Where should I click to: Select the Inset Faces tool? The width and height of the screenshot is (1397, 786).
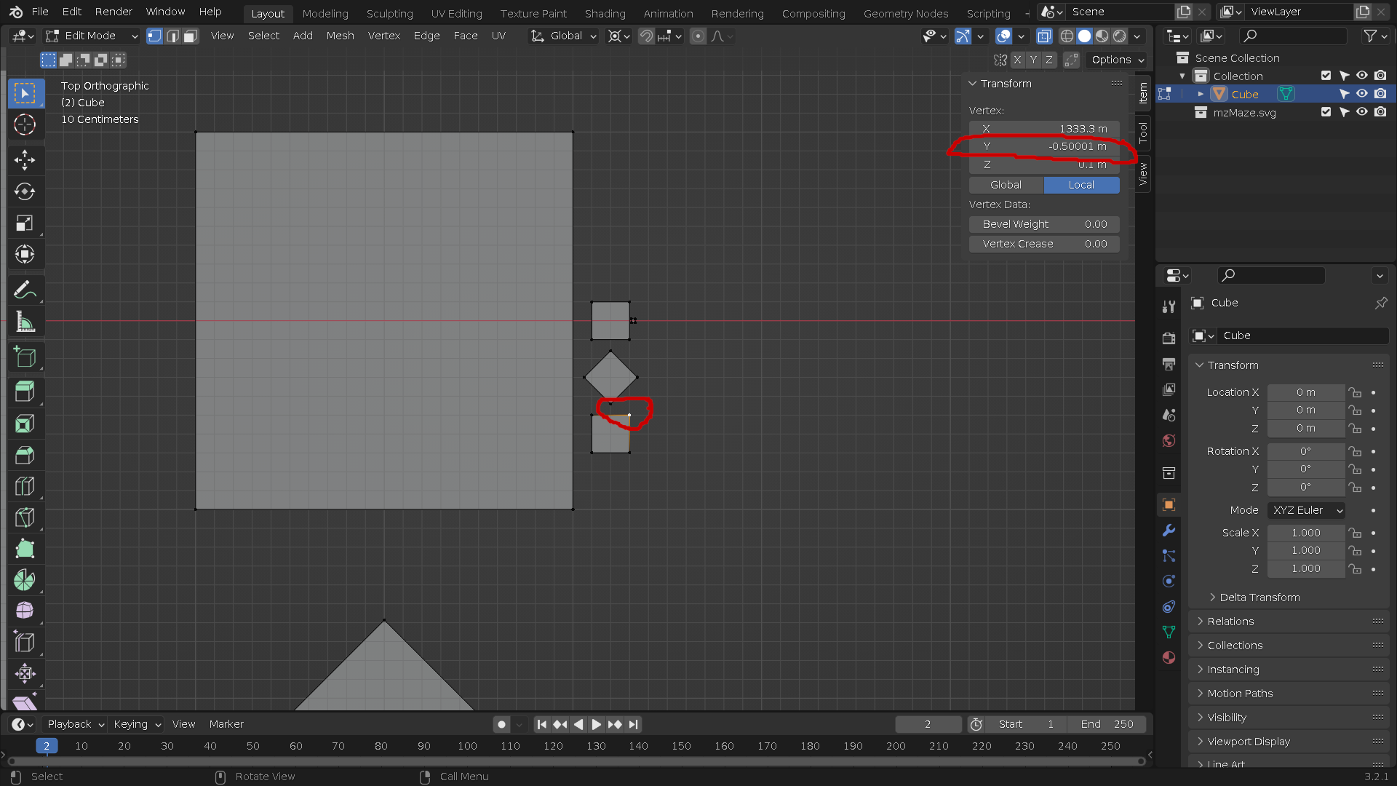click(25, 424)
